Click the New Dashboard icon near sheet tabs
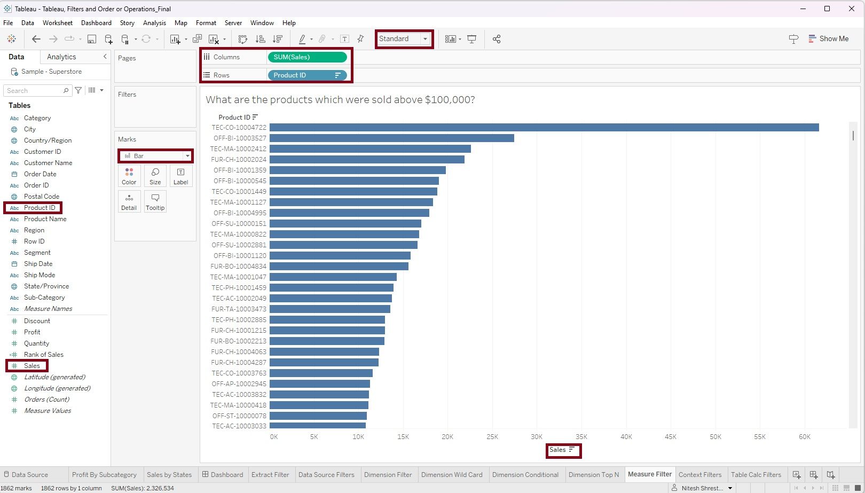Image resolution: width=865 pixels, height=493 pixels. (x=813, y=474)
